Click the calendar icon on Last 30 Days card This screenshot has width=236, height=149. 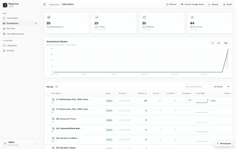[144, 17]
